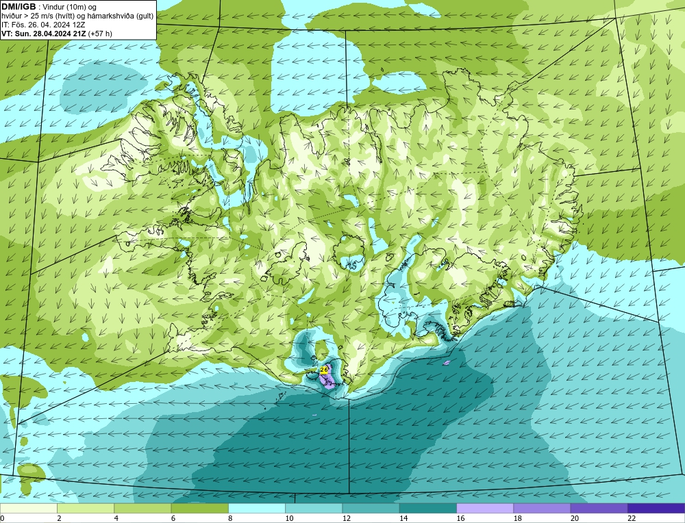
Task: Click the legend scale label '10'
Action: (x=289, y=518)
